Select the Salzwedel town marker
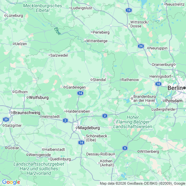The height and width of the screenshot is (186, 186). click(49, 55)
